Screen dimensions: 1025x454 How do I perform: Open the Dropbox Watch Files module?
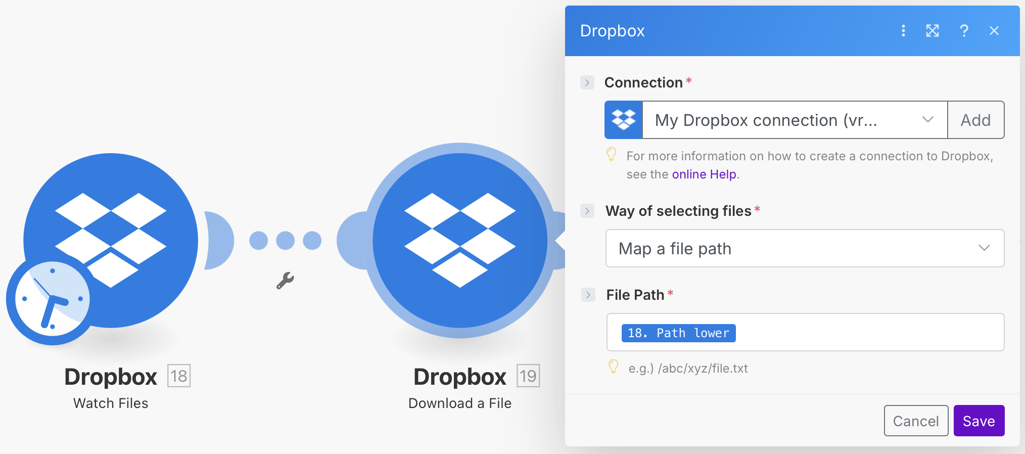click(x=111, y=240)
